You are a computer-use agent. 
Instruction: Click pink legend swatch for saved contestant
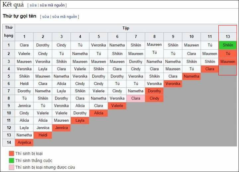coord(11,167)
